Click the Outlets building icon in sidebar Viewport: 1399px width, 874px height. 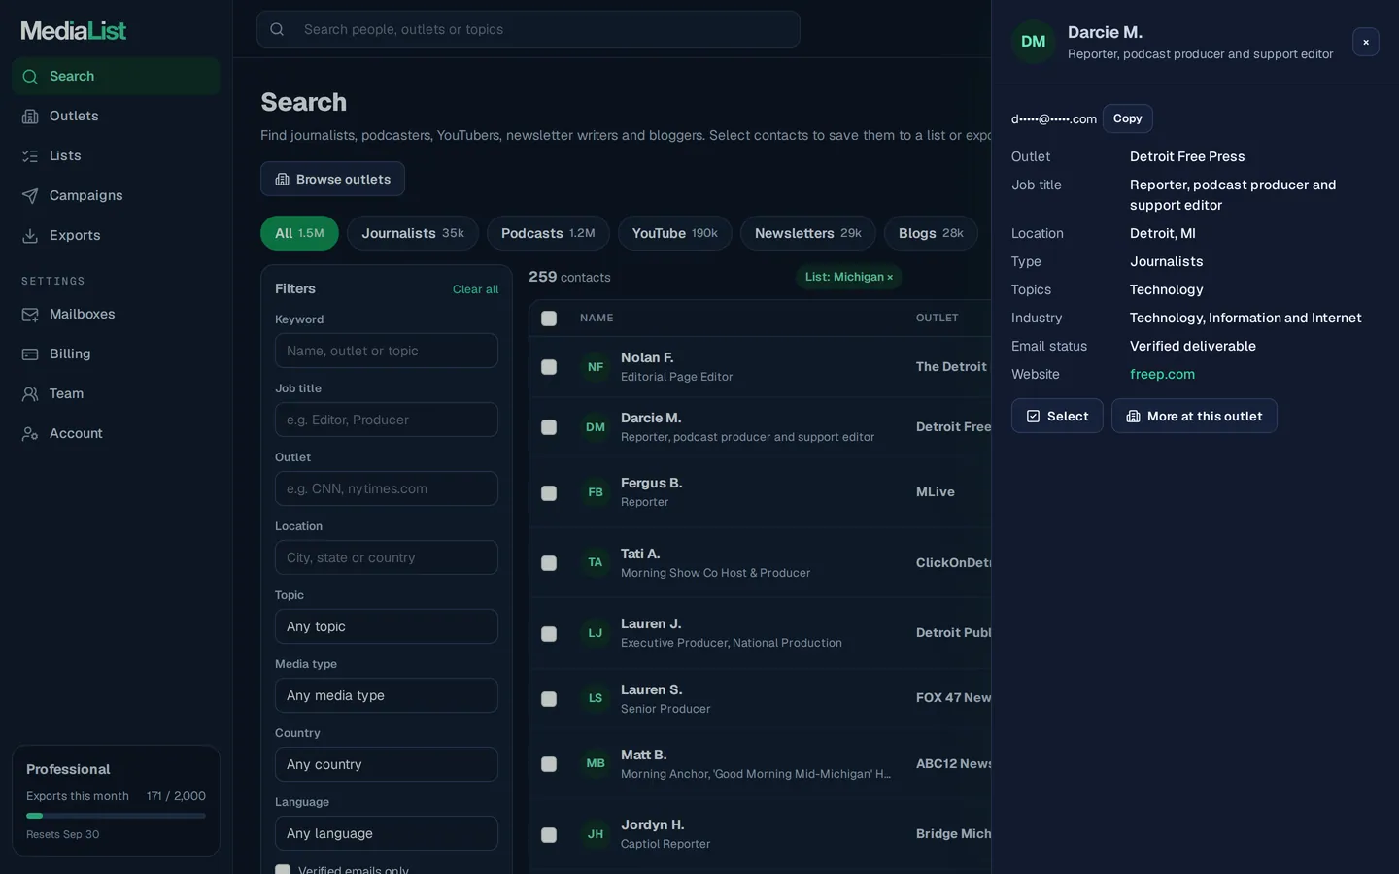click(x=30, y=117)
